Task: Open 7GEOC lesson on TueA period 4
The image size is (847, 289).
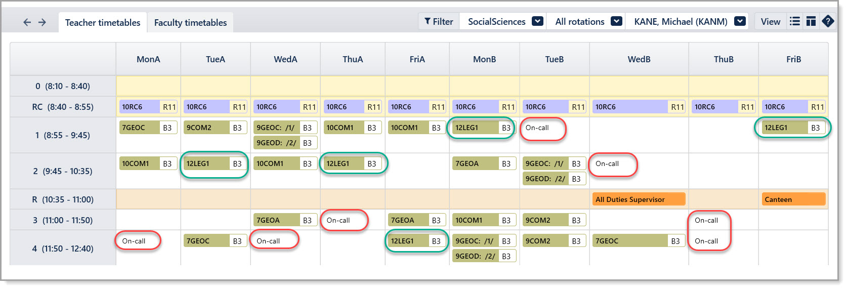Action: tap(215, 241)
